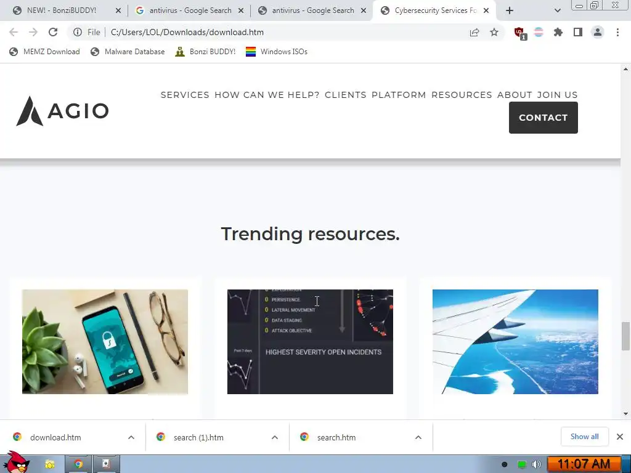Viewport: 631px width, 473px height.
Task: Open the Malware Database bookmark
Action: coord(128,52)
